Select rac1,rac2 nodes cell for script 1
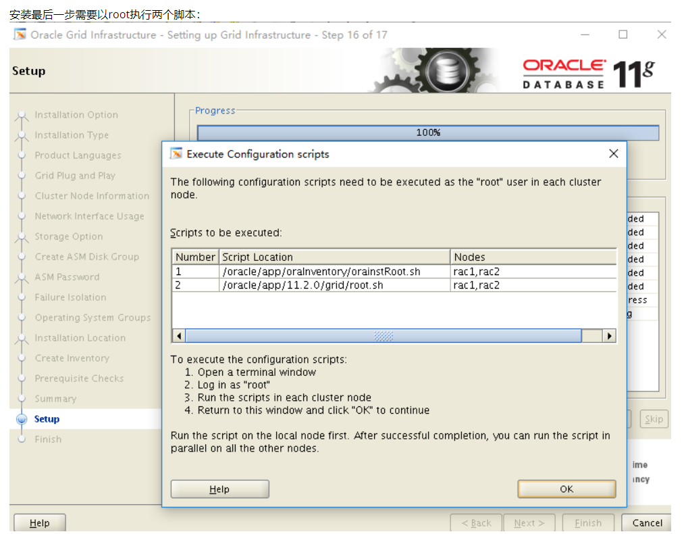 (x=533, y=272)
